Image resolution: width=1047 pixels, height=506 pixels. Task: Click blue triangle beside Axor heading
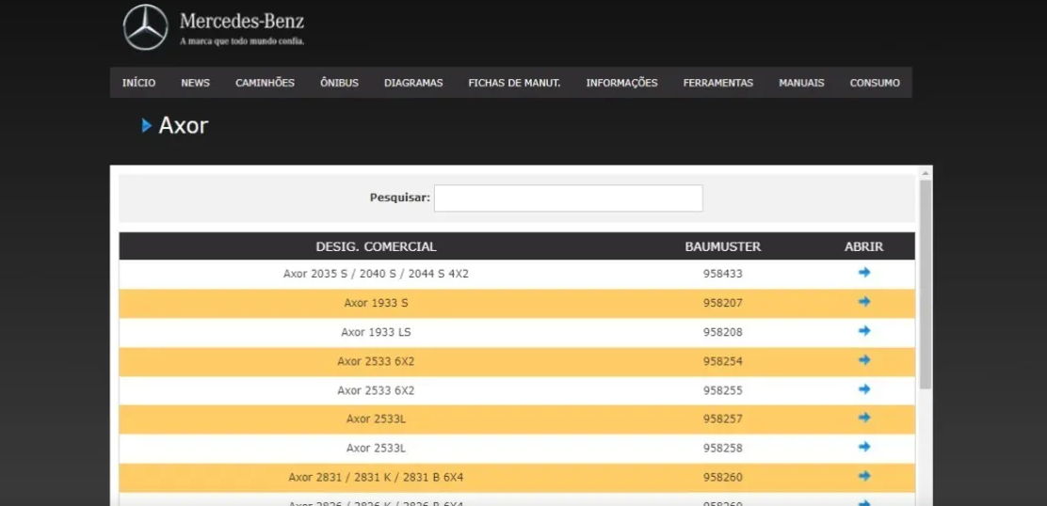147,125
